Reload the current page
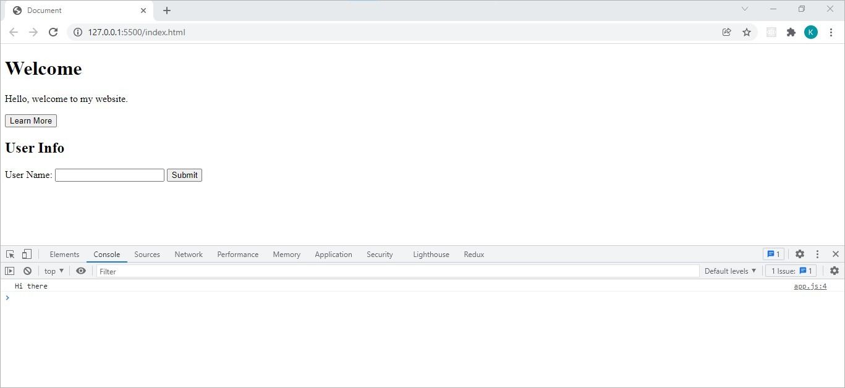845x388 pixels. pyautogui.click(x=53, y=32)
